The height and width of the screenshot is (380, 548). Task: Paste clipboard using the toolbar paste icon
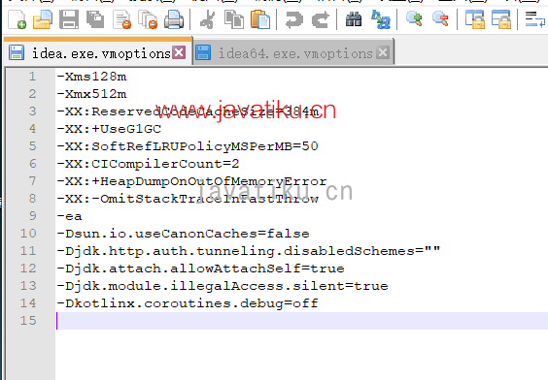pyautogui.click(x=260, y=19)
